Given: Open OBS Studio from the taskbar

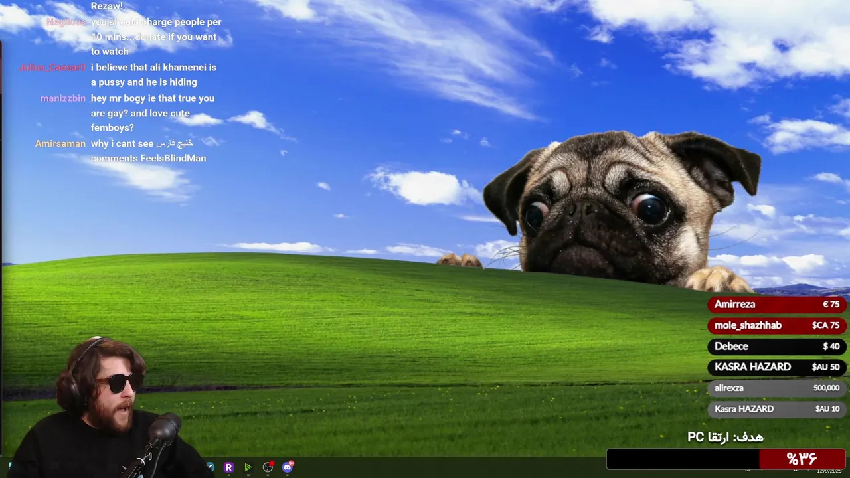Looking at the screenshot, I should click(x=268, y=467).
